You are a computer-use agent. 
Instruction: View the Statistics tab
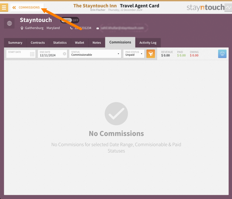tap(60, 43)
